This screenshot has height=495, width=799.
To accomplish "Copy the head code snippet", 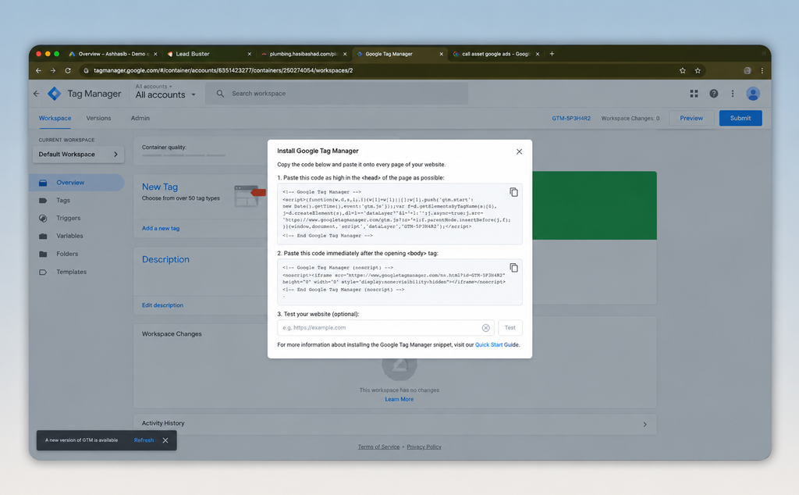I will (x=513, y=192).
